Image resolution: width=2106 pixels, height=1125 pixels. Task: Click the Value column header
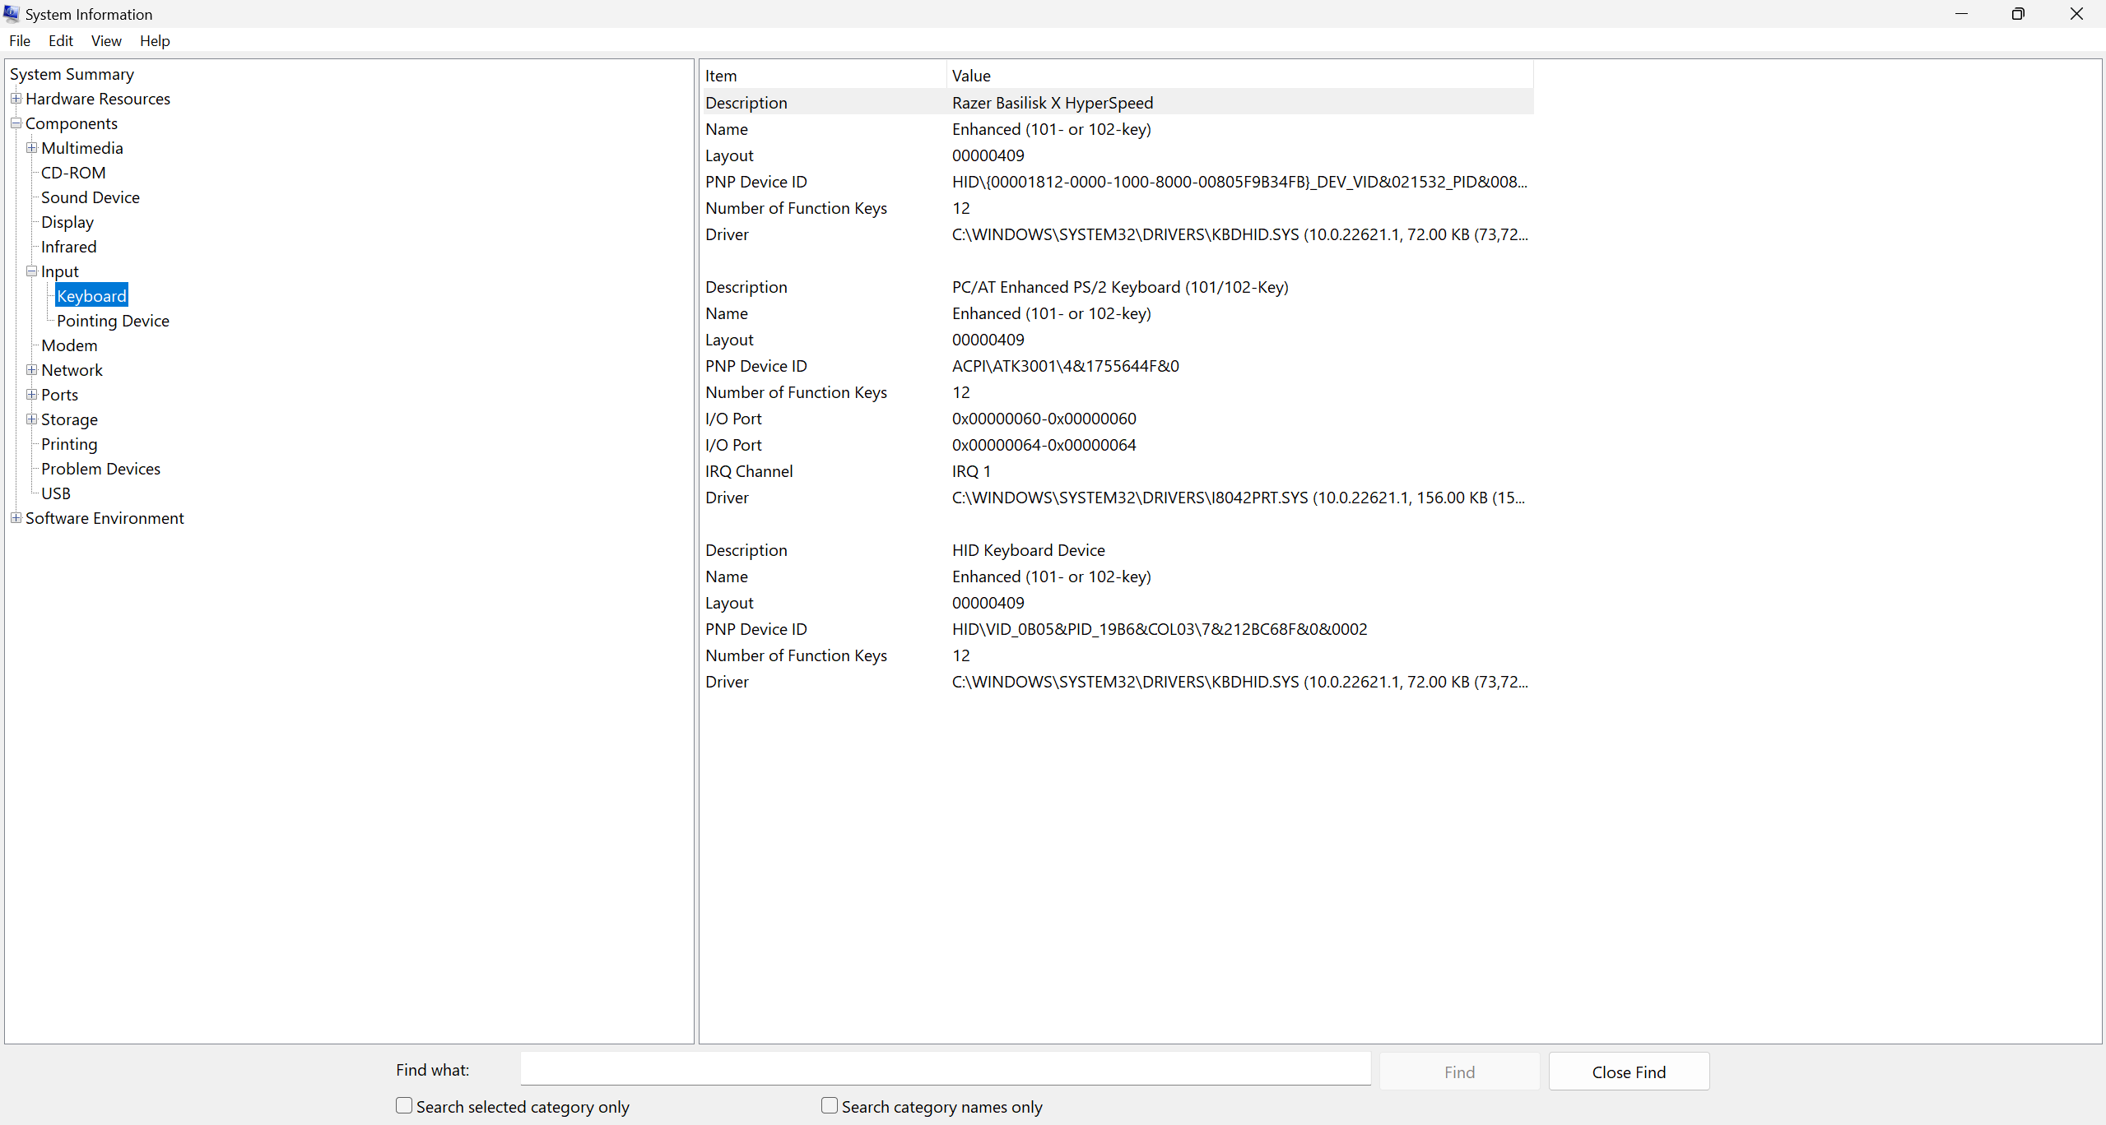1240,76
